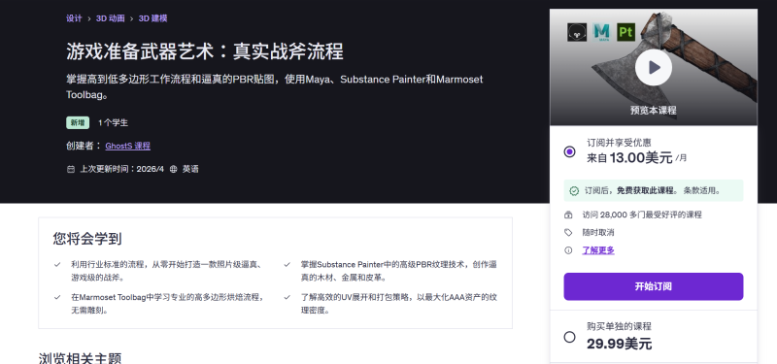Click the 了解更多 link
777x364 pixels.
598,250
